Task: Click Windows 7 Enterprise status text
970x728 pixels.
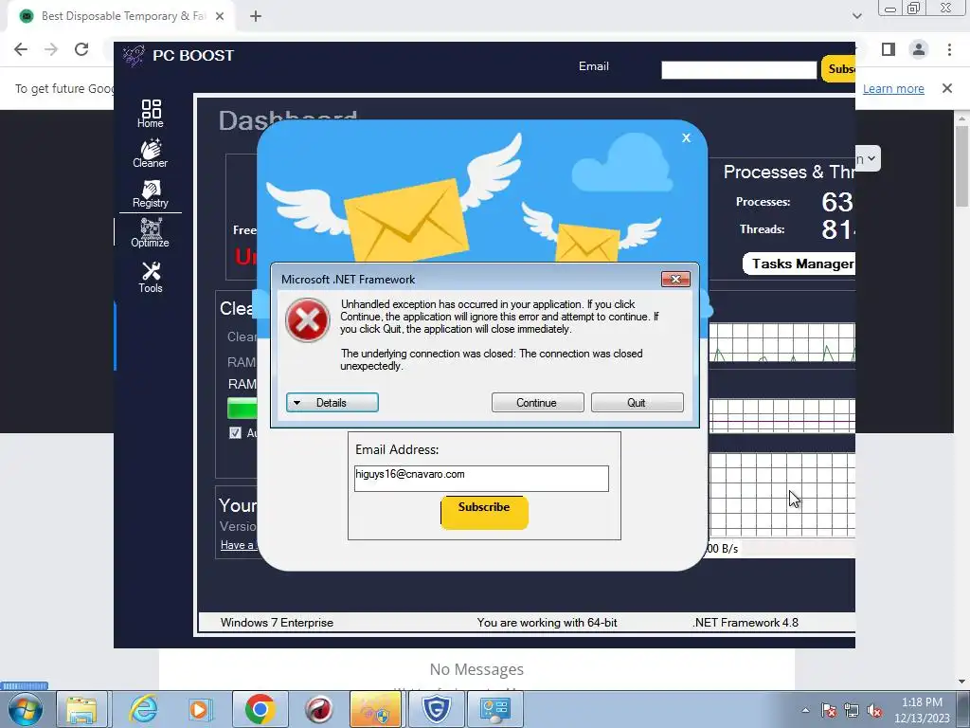Action: coord(277,623)
